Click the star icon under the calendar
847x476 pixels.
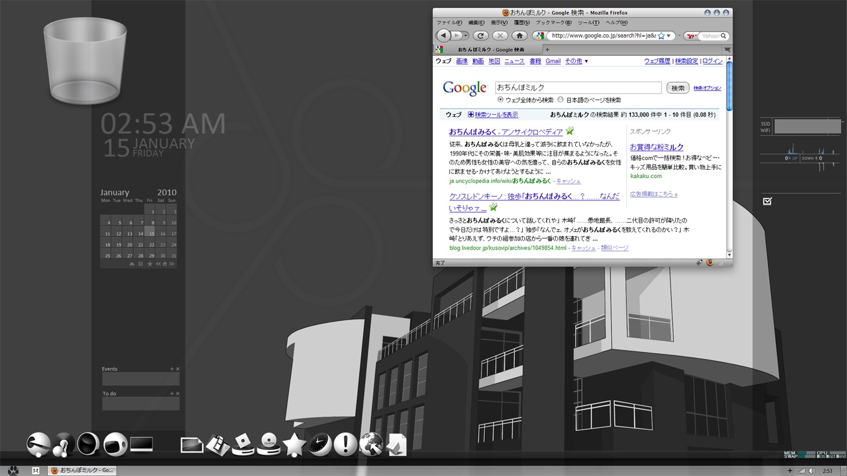(150, 264)
